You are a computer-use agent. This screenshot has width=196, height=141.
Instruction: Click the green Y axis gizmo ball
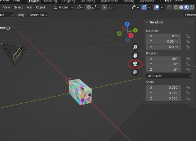pos(135,30)
